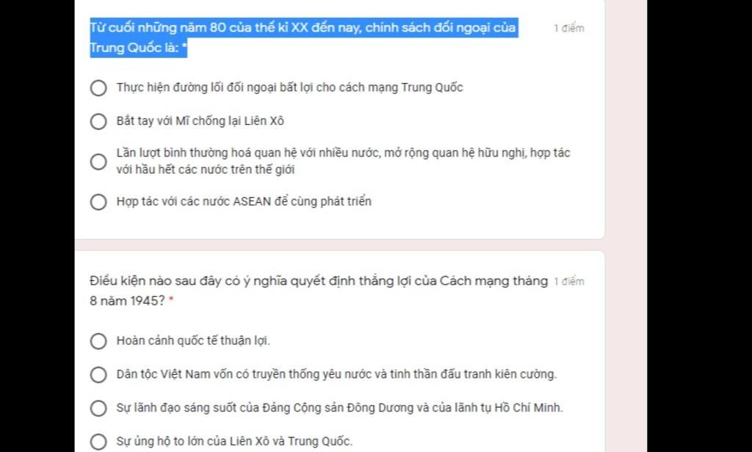Pick radio circle 'Sự ủng hộ to lớn của Liên Xô'
Image resolution: width=752 pixels, height=452 pixels.
point(98,442)
